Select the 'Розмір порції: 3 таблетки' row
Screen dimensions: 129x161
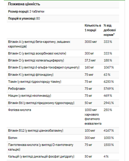pyautogui.click(x=63, y=12)
